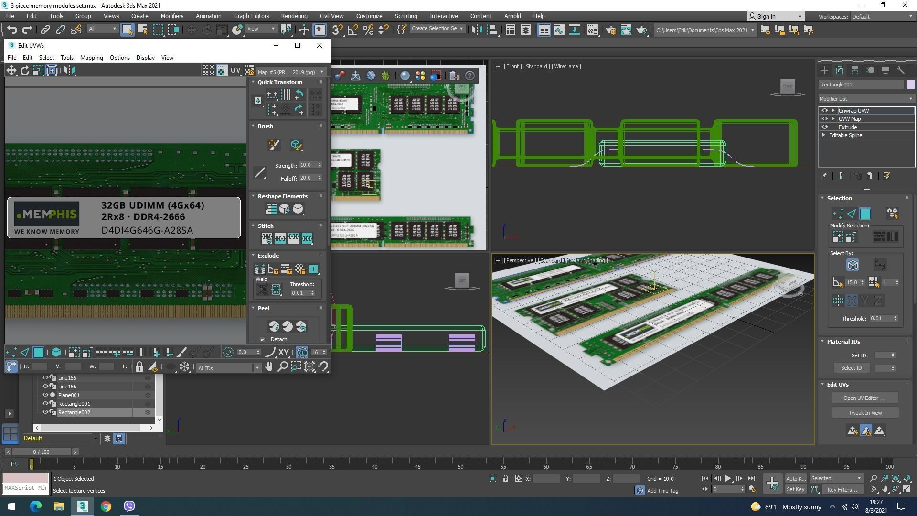The image size is (917, 516).
Task: Hide Line155 in scene explorer
Action: point(45,378)
